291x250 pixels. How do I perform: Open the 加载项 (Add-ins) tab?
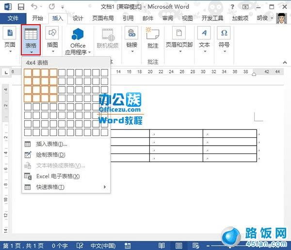(240, 18)
